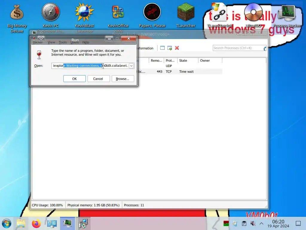Select the 'Time wait' cell
Screen dimensions: 306x230
click(186, 72)
